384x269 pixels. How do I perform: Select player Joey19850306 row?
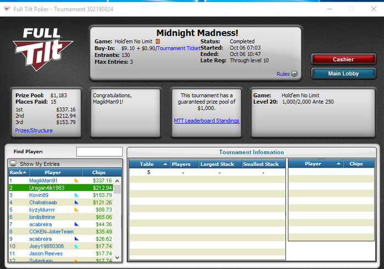[61, 246]
